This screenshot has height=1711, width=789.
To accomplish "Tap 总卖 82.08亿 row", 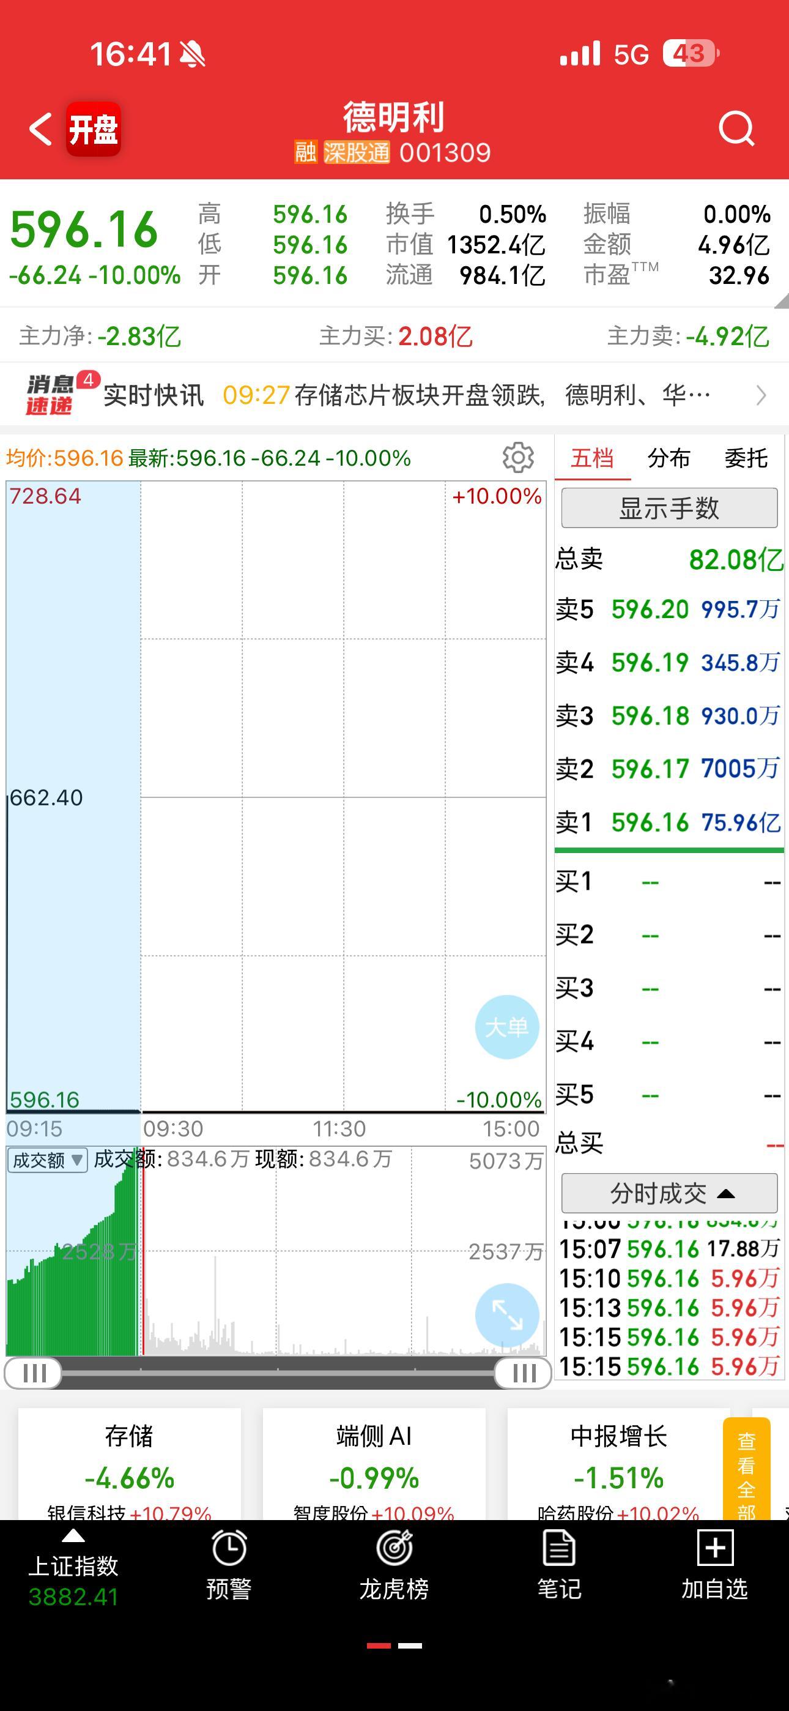I will point(669,559).
